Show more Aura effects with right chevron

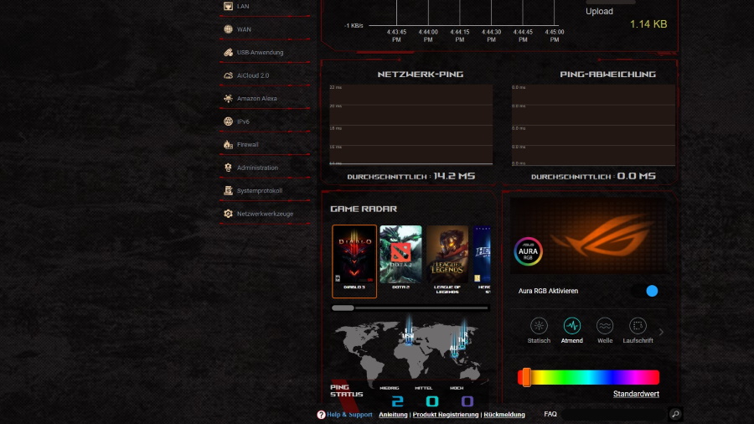coord(661,332)
